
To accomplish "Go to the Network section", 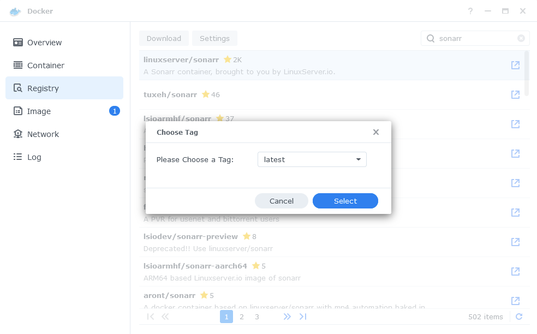I will (x=64, y=134).
